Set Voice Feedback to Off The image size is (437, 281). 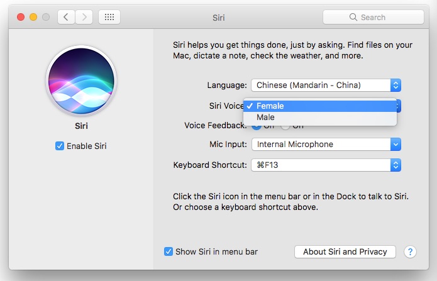coord(285,126)
